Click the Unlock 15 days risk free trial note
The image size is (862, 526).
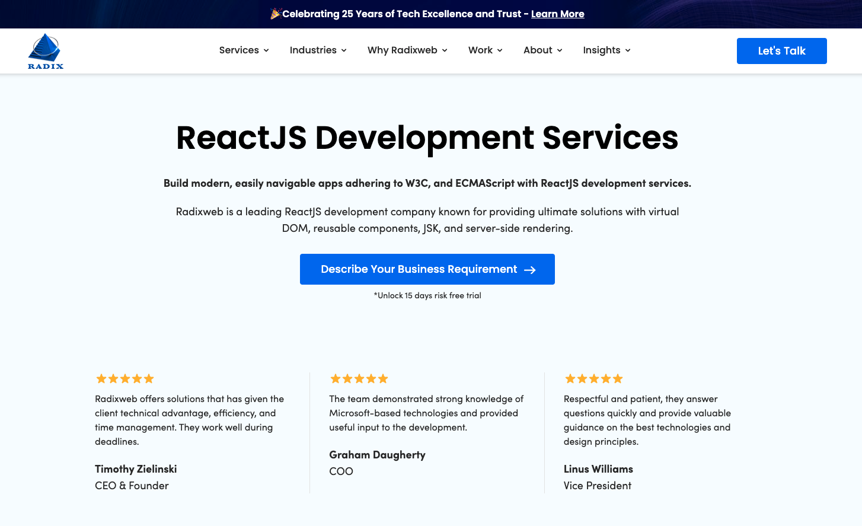pyautogui.click(x=427, y=295)
